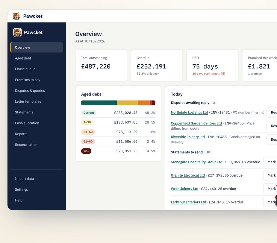Screen dimensions: 277x243
Task: Click the As at 30/10/2026 date
Action: click(x=90, y=41)
